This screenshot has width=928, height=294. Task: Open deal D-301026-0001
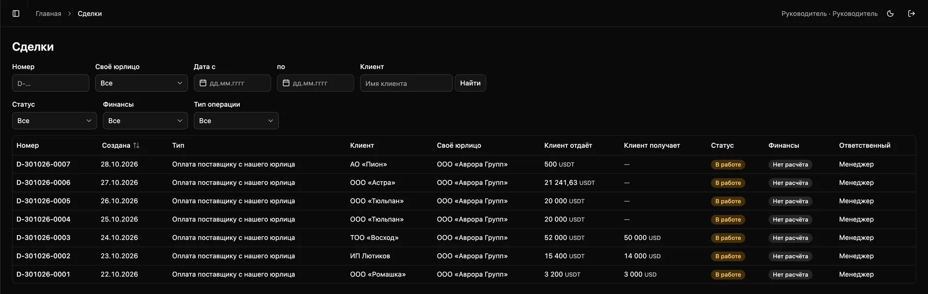pyautogui.click(x=43, y=274)
